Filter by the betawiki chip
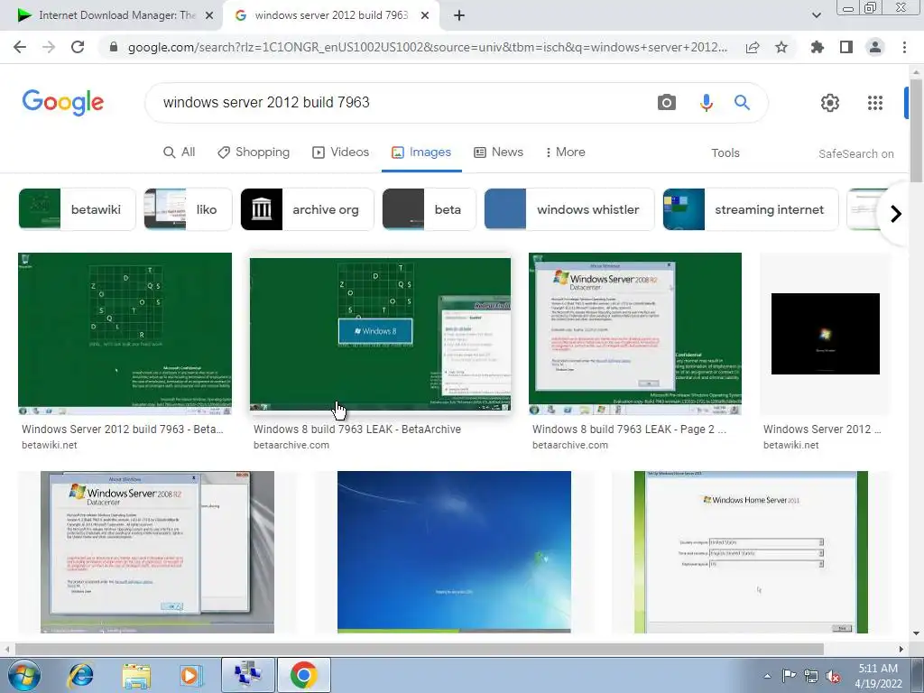Screen dimensions: 924x693 (x=78, y=209)
